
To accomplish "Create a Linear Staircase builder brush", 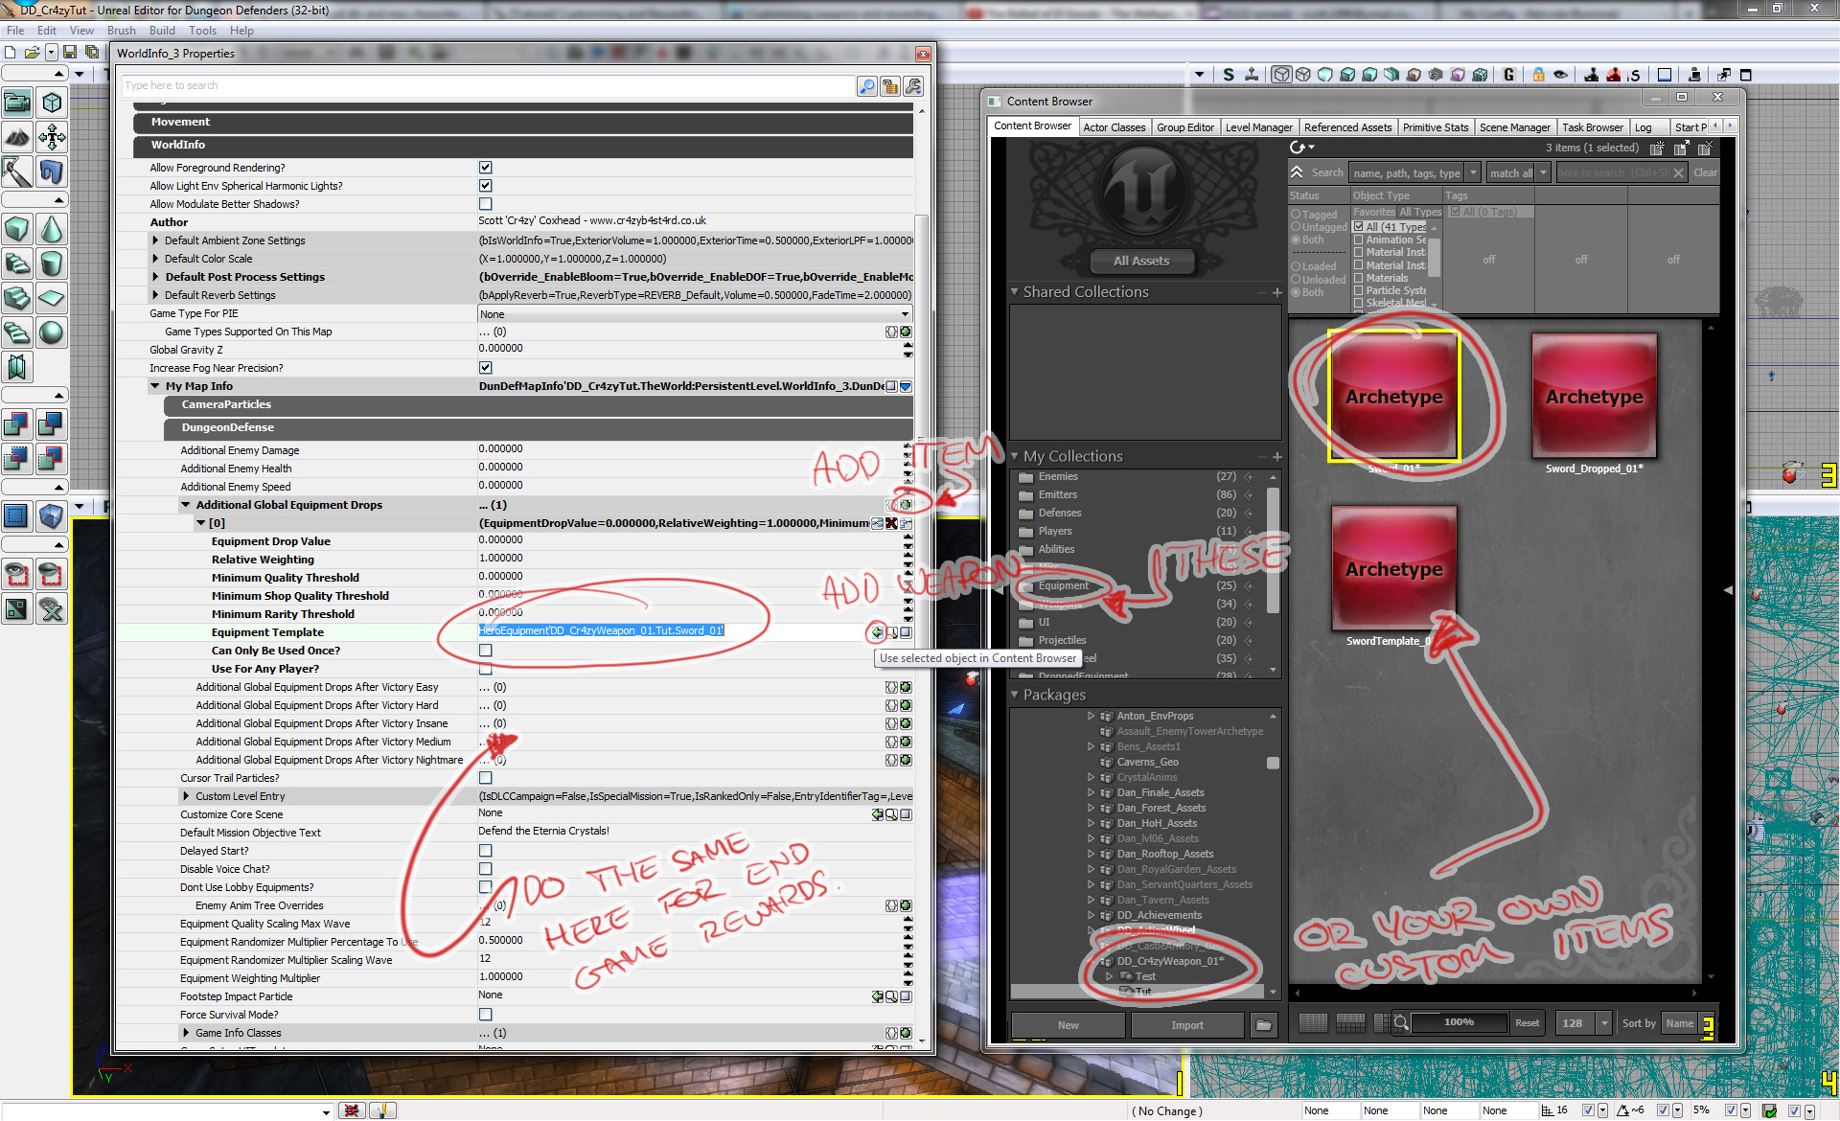I will click(17, 298).
